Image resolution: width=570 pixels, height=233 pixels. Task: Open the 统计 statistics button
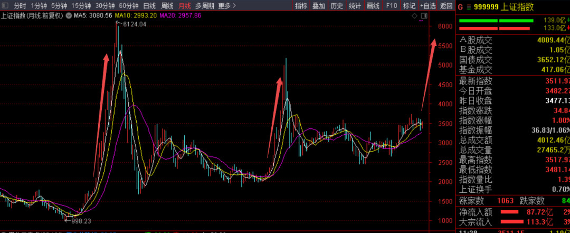[355, 6]
